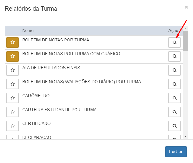This screenshot has height=163, width=193.
Task: Close the Relatórios da Turma dialog with X
Action: pyautogui.click(x=186, y=7)
